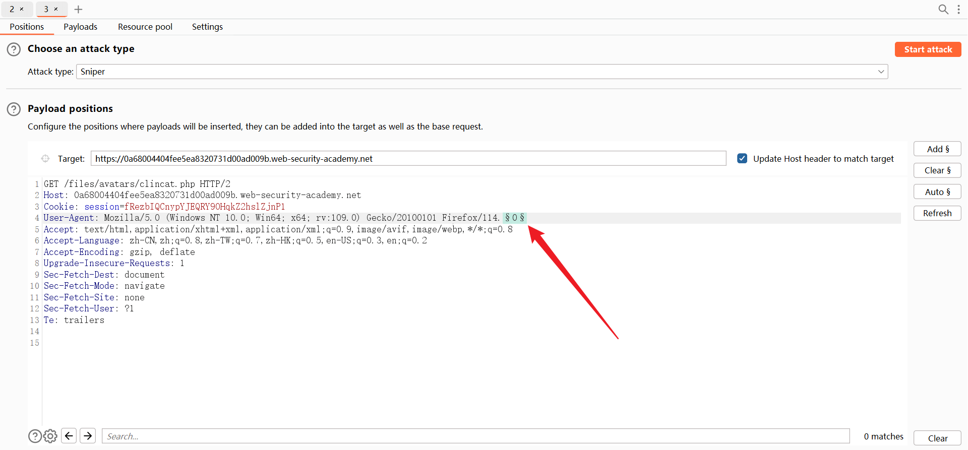
Task: Go to previous search match arrow
Action: pyautogui.click(x=69, y=436)
